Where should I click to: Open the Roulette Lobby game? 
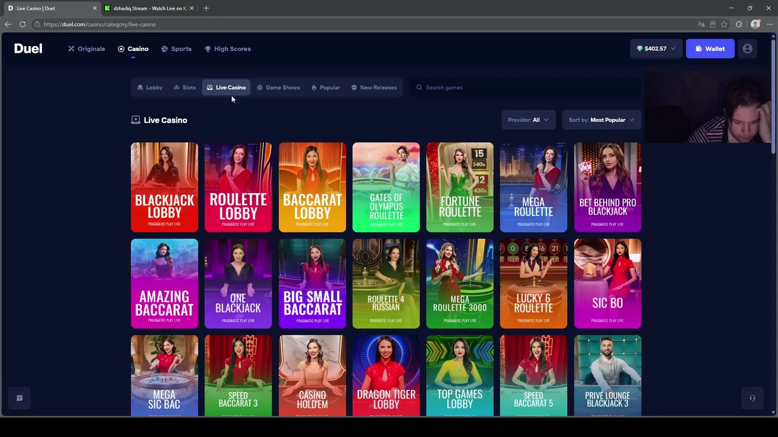pyautogui.click(x=238, y=187)
